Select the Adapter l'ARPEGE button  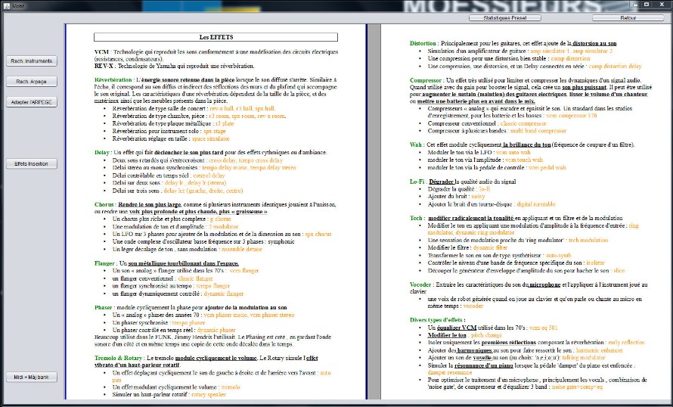pyautogui.click(x=31, y=102)
